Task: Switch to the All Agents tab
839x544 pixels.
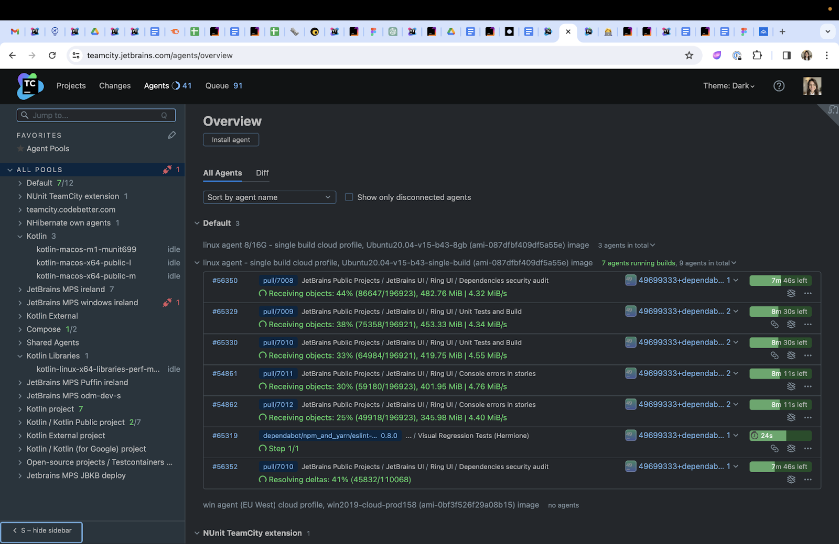Action: (222, 173)
